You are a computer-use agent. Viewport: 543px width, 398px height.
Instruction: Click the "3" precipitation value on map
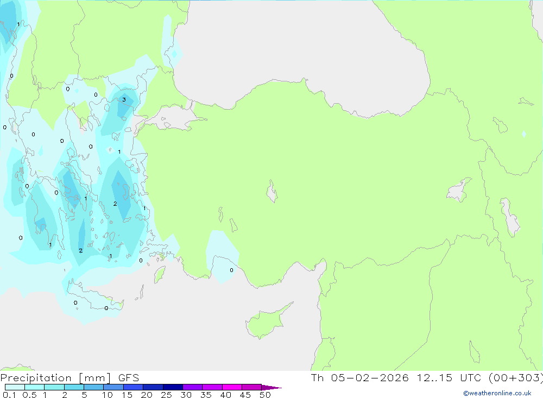124,100
